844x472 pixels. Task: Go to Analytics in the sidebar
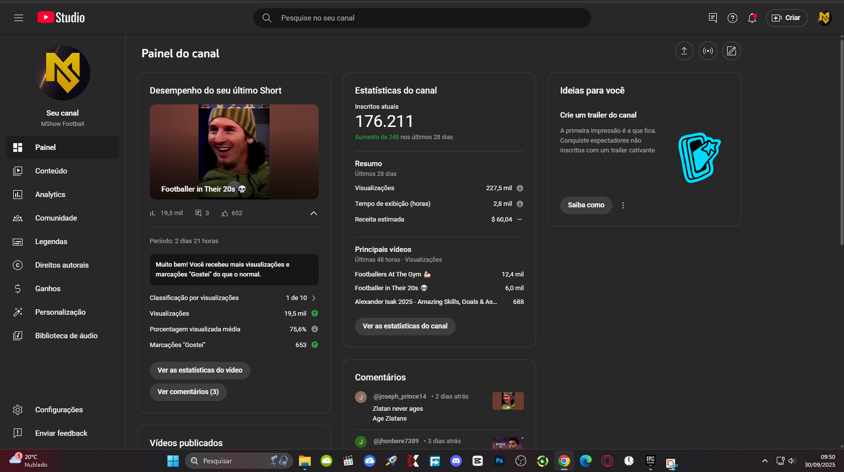pyautogui.click(x=50, y=194)
